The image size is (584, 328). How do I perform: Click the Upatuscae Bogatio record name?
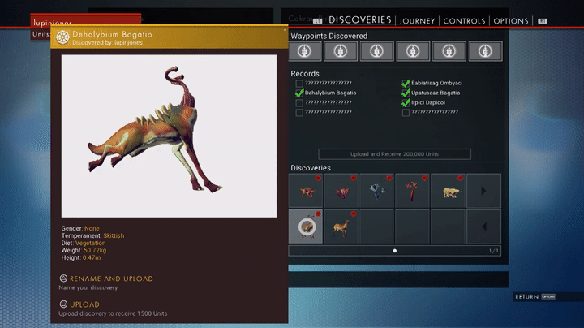coord(436,93)
